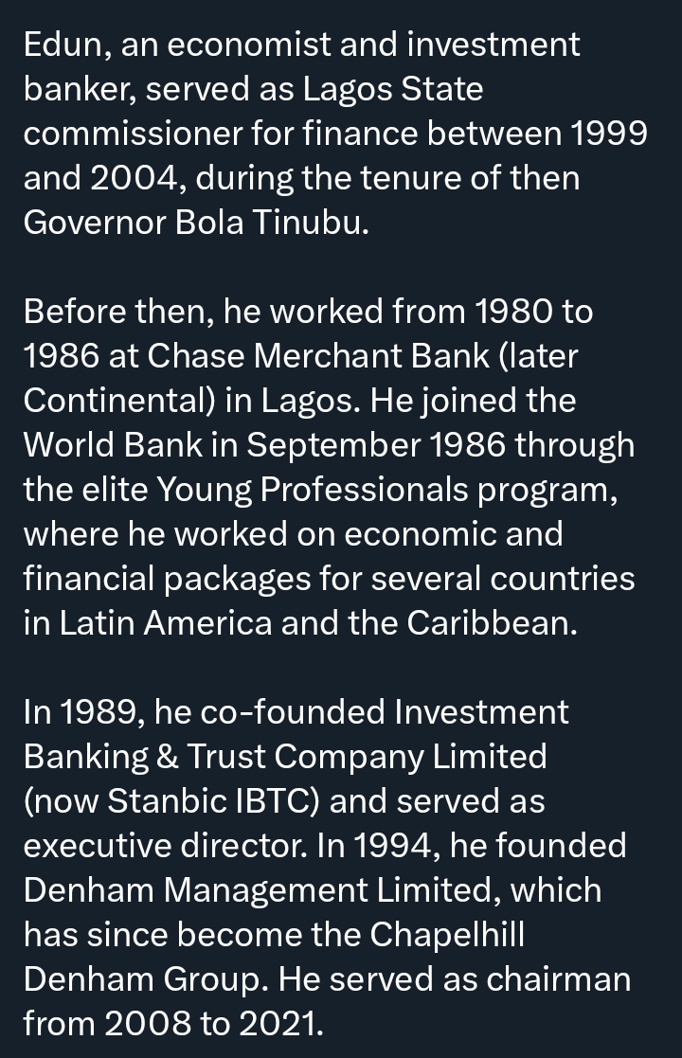The height and width of the screenshot is (1058, 682).
Task: Tap the year "1994"
Action: [389, 846]
